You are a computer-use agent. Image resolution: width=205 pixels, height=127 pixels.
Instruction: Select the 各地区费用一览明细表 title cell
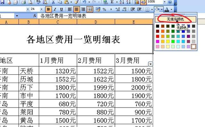(x=76, y=39)
